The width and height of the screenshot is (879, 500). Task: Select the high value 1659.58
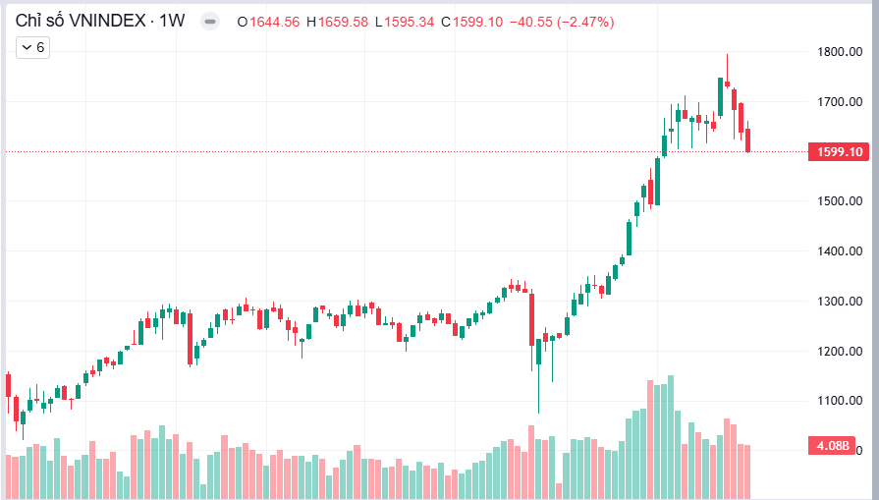tap(343, 22)
